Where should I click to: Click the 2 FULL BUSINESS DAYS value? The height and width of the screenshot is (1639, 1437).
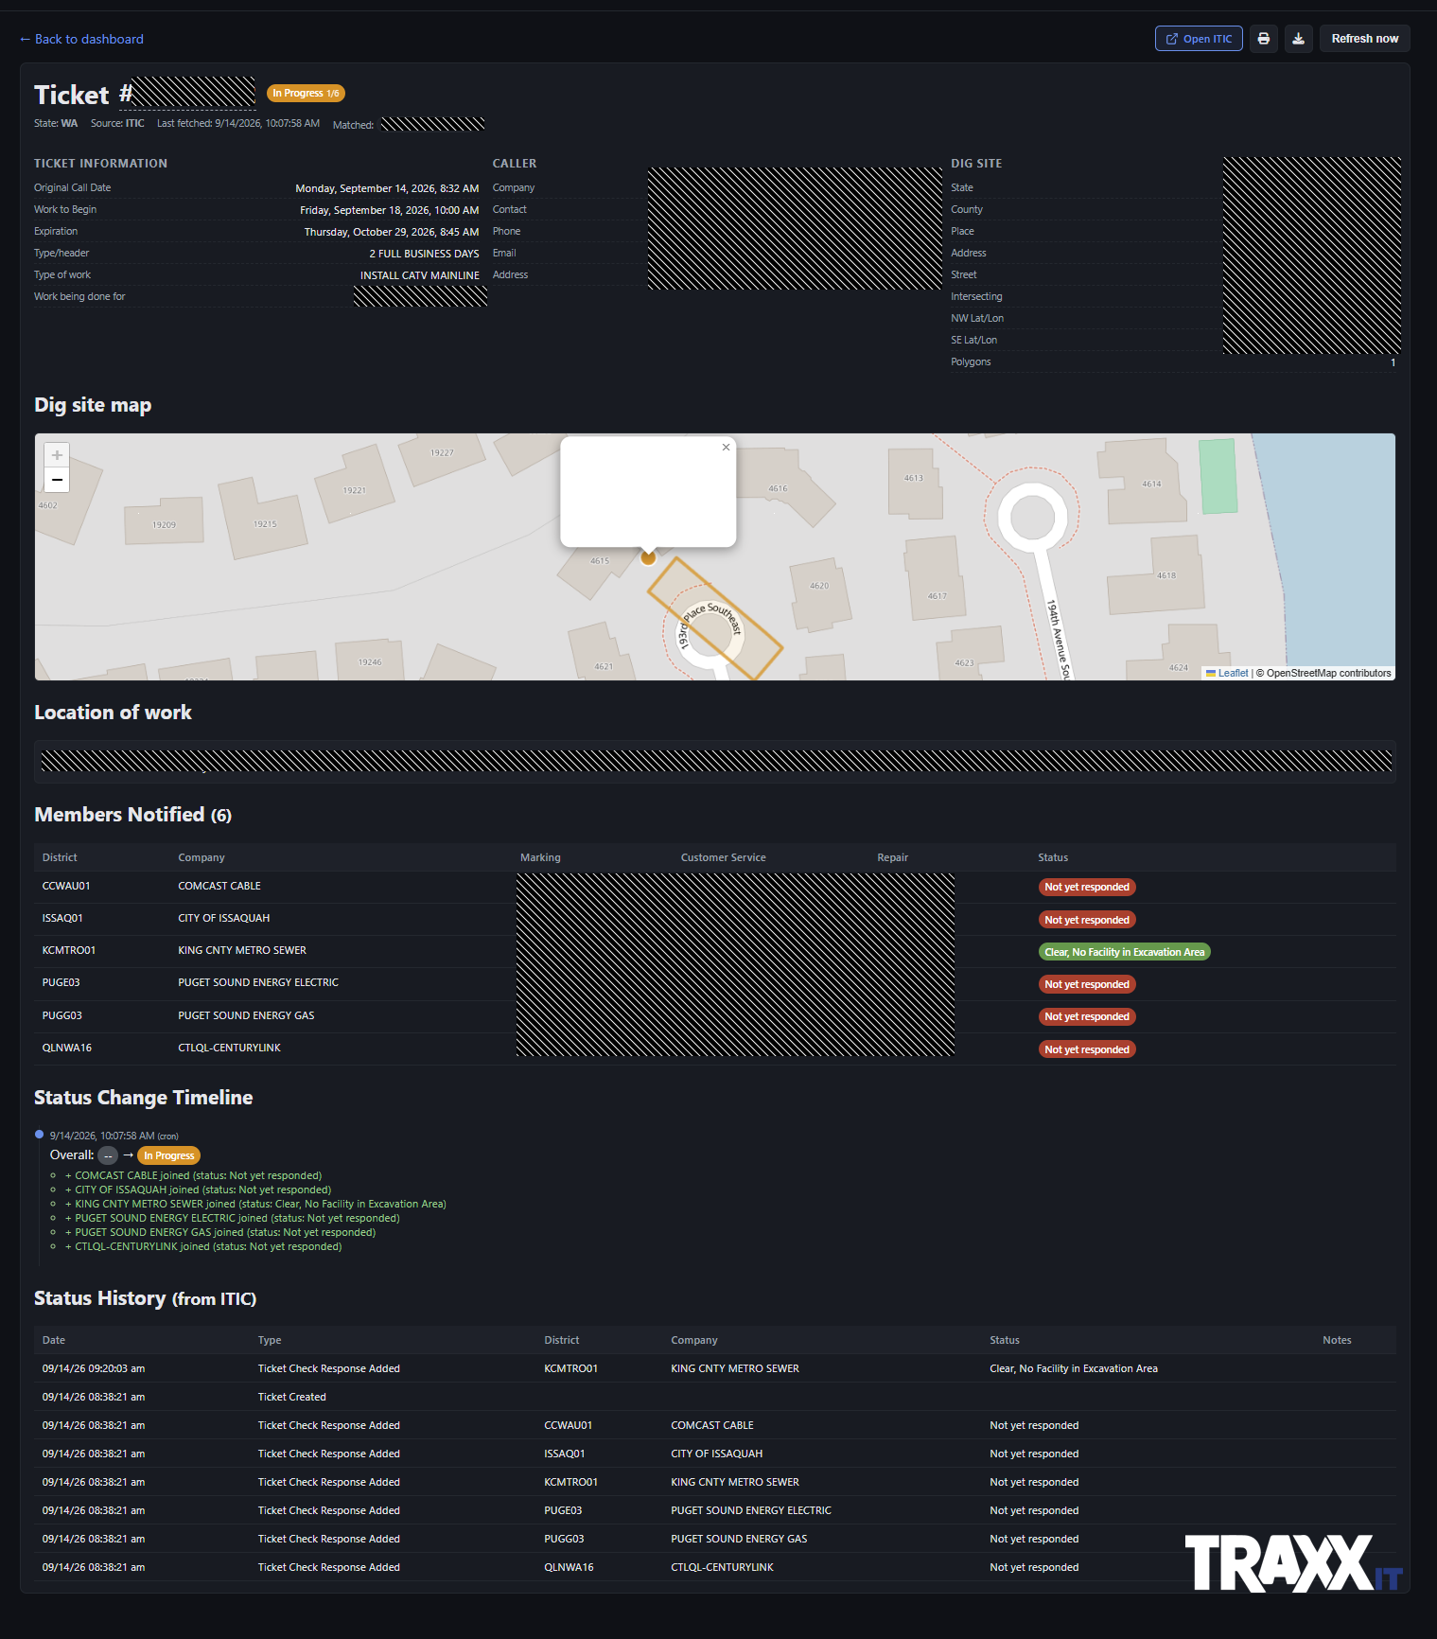tap(424, 254)
